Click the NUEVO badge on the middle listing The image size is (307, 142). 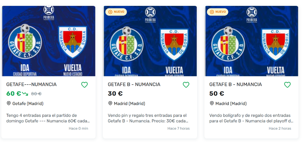click(x=116, y=12)
